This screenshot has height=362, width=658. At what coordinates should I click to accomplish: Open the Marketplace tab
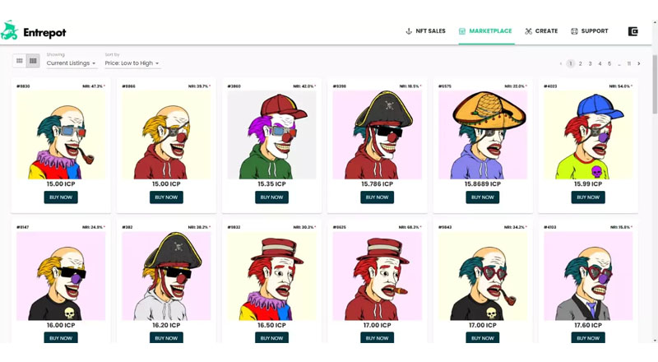pyautogui.click(x=485, y=31)
